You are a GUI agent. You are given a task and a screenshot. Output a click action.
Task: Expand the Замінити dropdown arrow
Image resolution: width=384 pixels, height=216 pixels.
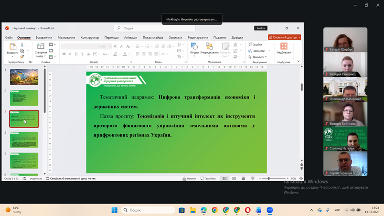click(x=269, y=51)
